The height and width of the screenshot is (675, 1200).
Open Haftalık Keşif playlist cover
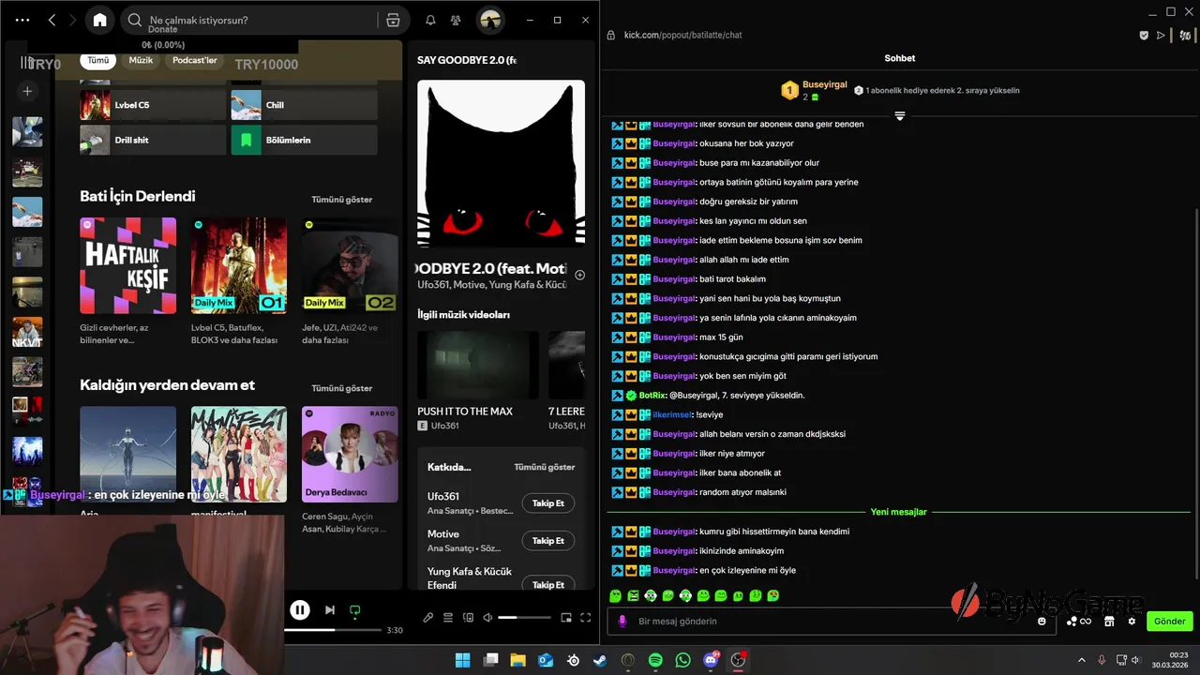tap(127, 265)
